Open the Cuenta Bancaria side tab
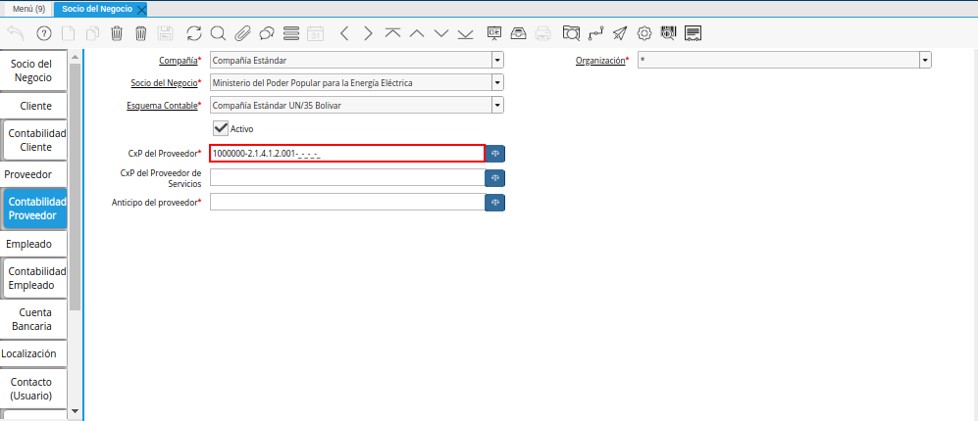 point(35,319)
